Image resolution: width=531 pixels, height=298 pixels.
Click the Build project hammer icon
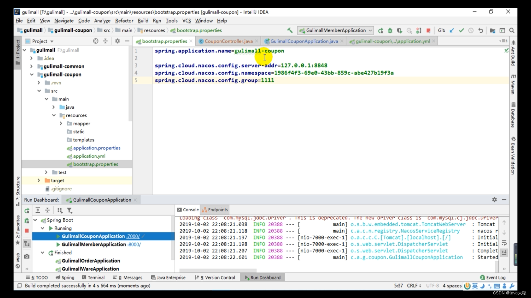(290, 30)
